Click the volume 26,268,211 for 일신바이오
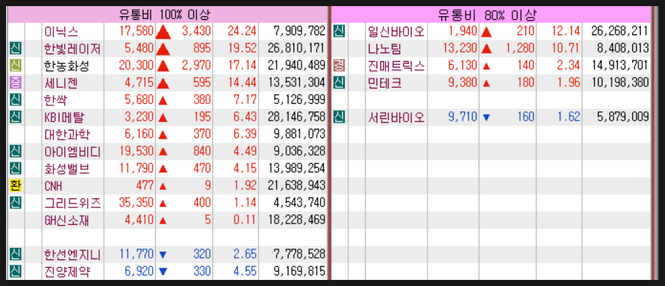 tap(620, 32)
